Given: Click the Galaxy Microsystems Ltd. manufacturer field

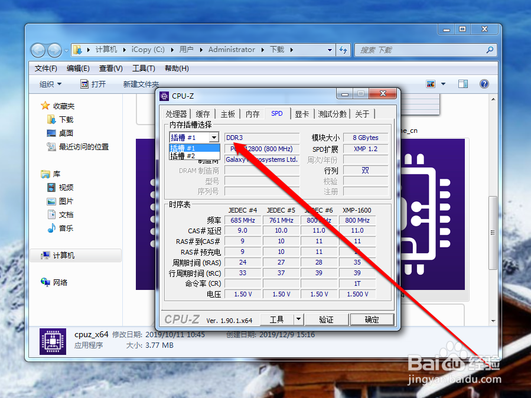Looking at the screenshot, I should point(262,160).
